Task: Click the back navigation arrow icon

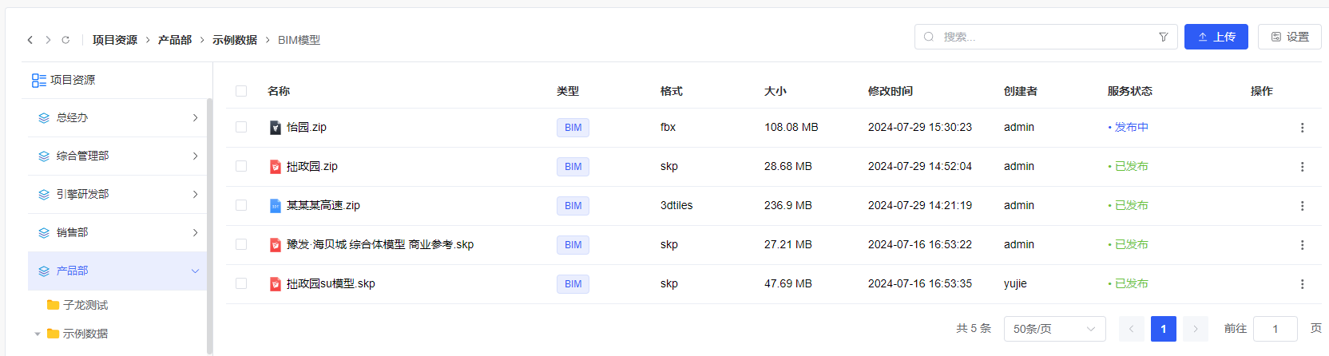Action: pos(30,40)
